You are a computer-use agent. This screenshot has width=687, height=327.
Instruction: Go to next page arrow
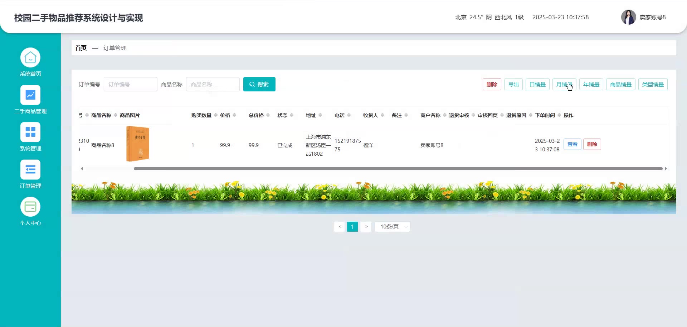[x=366, y=227]
